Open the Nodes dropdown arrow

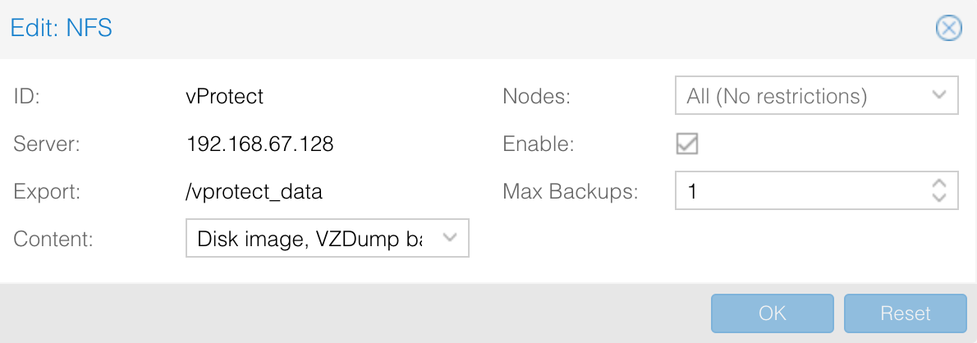(x=940, y=96)
